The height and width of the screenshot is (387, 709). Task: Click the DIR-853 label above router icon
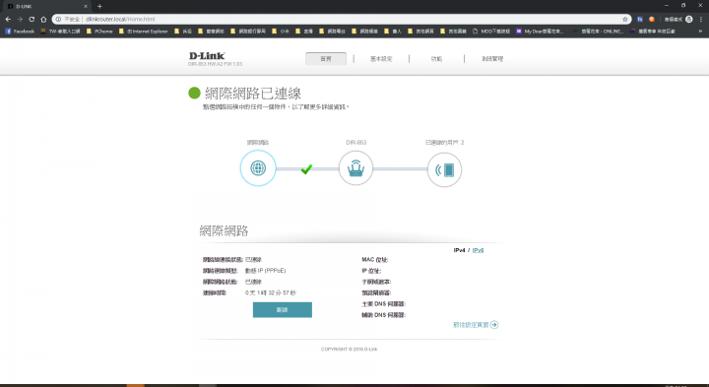pos(355,143)
